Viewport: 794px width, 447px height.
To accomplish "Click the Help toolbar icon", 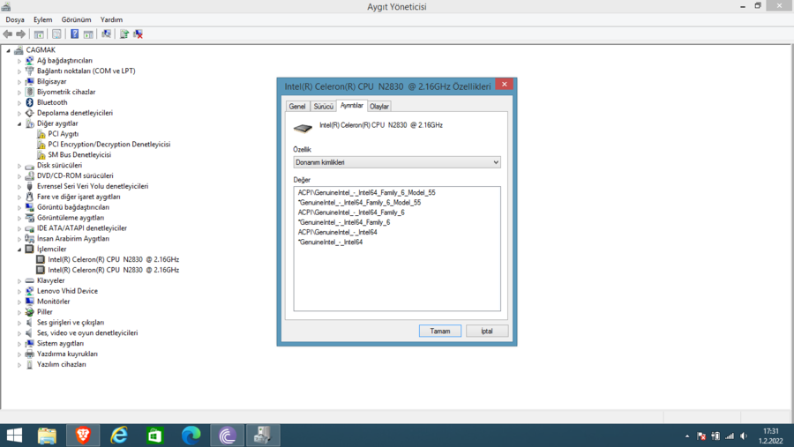I will tap(74, 34).
